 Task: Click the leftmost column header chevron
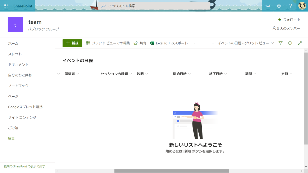click(x=59, y=74)
